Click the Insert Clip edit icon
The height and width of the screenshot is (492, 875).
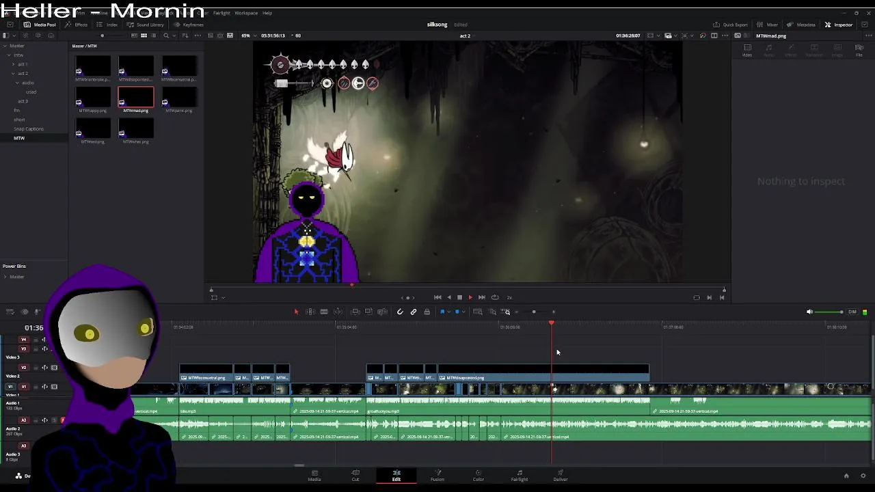click(x=355, y=312)
